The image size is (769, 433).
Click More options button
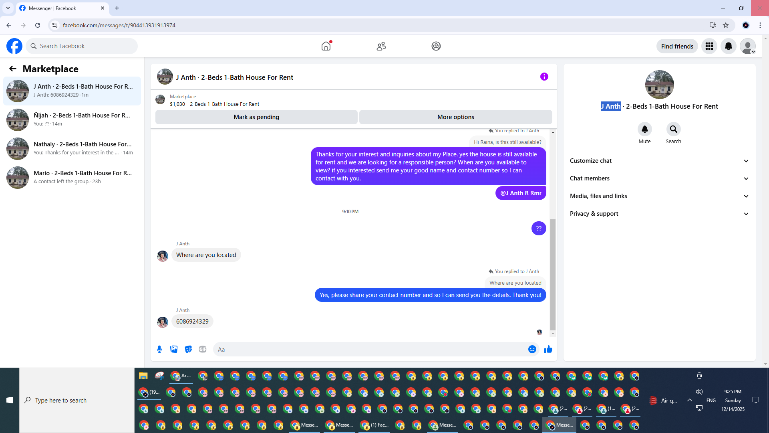(x=455, y=117)
